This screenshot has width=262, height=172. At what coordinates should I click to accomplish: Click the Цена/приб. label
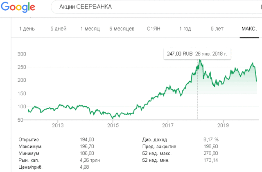(x=30, y=167)
